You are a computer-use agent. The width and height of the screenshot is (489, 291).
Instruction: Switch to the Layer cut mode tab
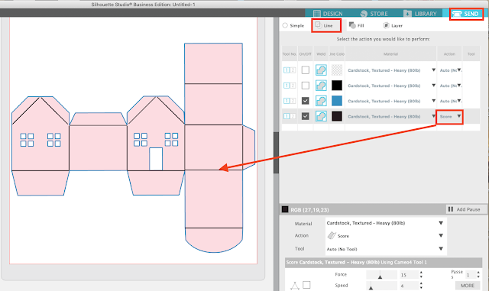pyautogui.click(x=393, y=25)
